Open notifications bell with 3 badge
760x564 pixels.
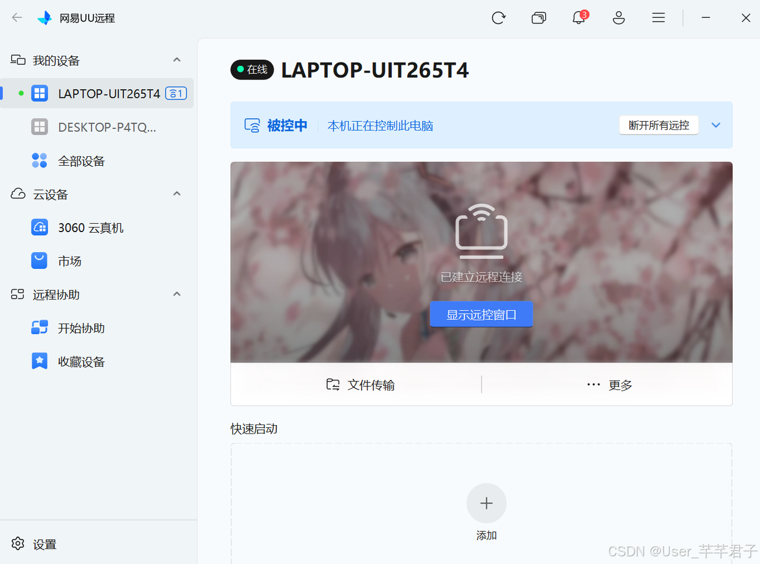(579, 17)
